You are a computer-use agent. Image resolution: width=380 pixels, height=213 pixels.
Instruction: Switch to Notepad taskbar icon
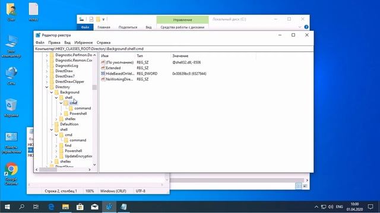click(x=123, y=206)
